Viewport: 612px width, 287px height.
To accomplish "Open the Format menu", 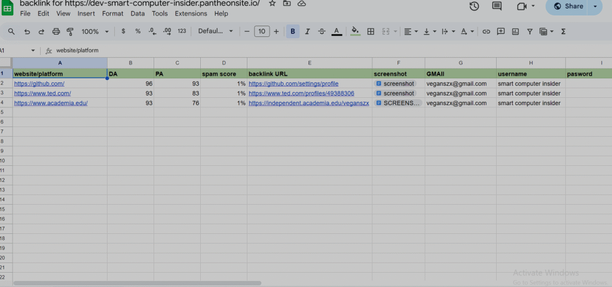I will (x=113, y=14).
